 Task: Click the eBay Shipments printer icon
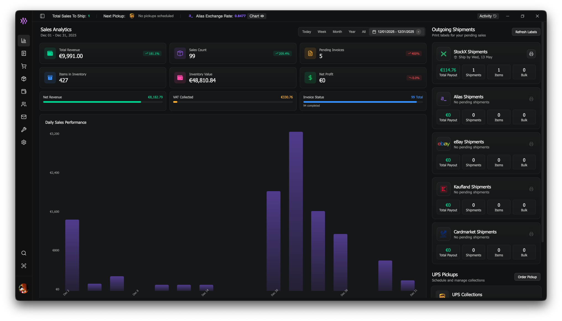[531, 144]
